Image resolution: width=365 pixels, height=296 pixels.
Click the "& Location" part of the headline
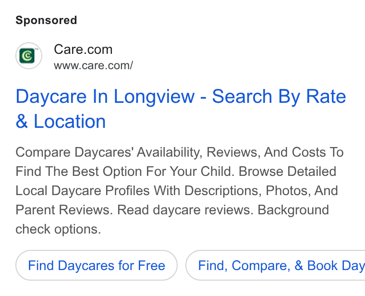61,122
